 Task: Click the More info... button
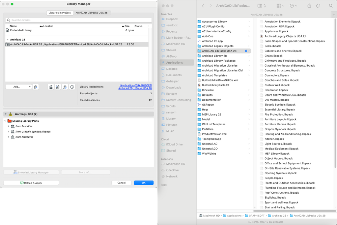tap(86, 172)
